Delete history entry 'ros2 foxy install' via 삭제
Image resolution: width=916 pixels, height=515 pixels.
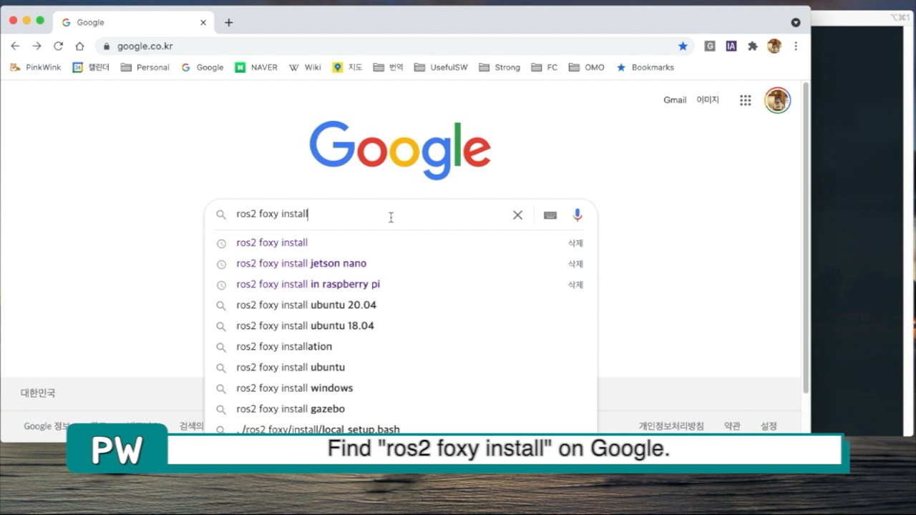tap(575, 243)
